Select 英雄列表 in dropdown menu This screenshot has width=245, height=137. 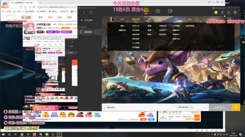[x=163, y=26]
